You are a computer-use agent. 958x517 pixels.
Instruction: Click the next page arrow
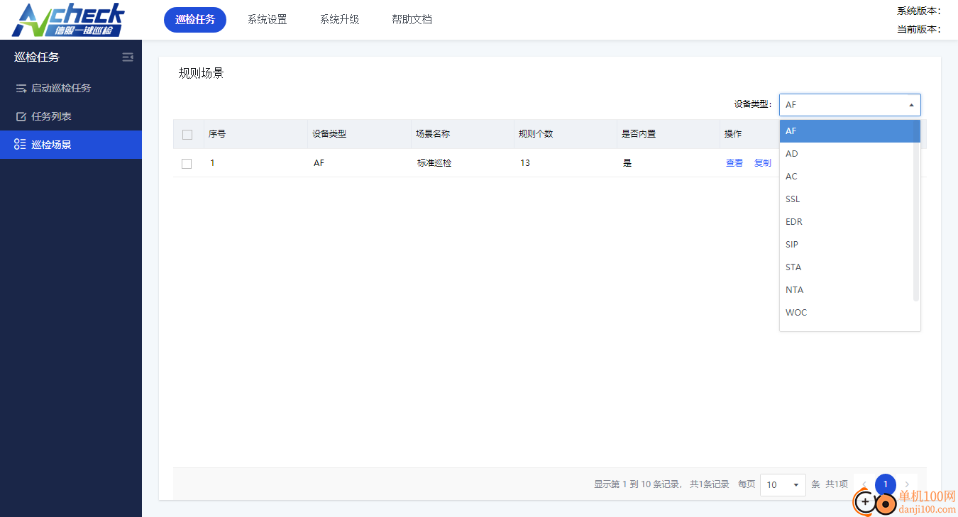tap(907, 485)
